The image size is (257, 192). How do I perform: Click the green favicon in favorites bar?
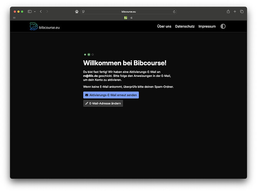click(x=125, y=18)
